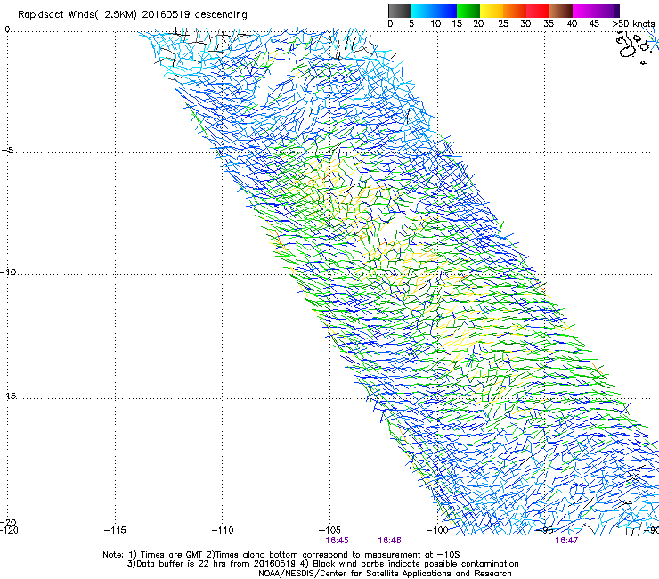Image resolution: width=659 pixels, height=579 pixels.
Task: Click the purple 16:46 time label
Action: point(389,541)
